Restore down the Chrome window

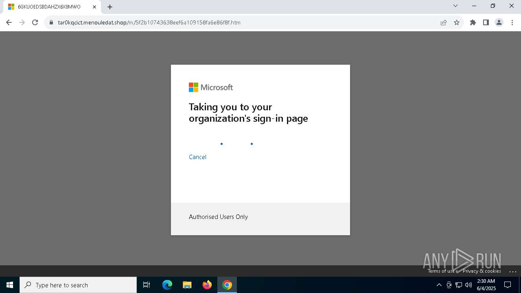[x=493, y=6]
